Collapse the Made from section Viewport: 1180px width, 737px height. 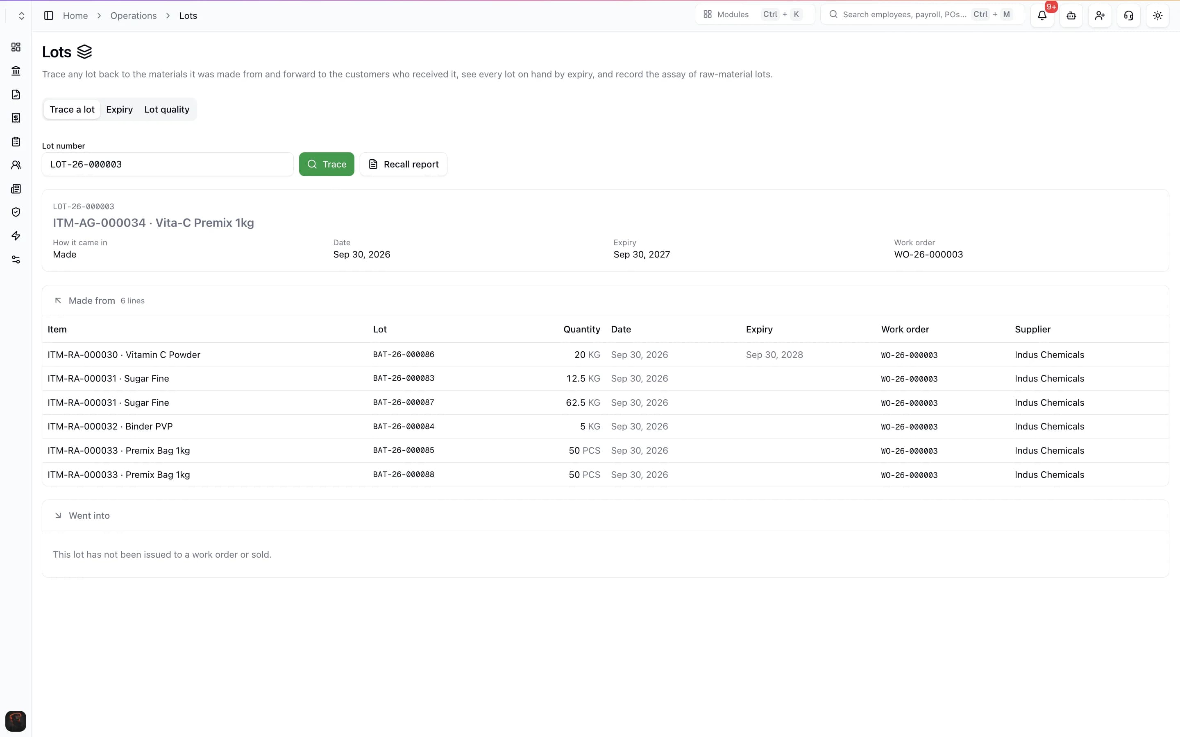pyautogui.click(x=58, y=301)
